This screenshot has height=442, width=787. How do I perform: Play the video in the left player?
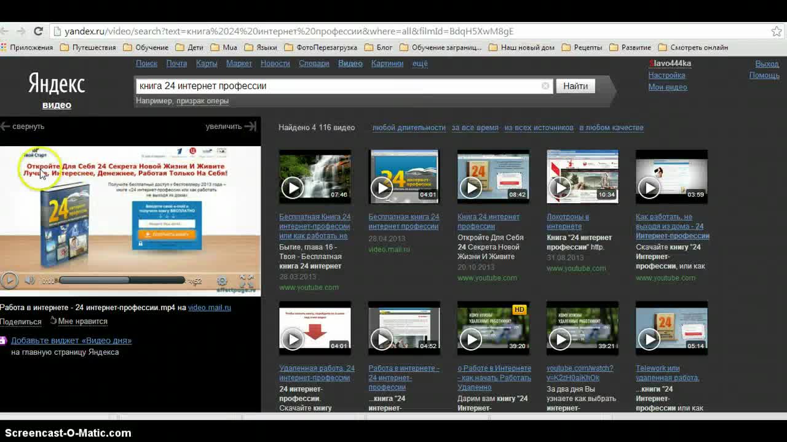click(x=9, y=281)
